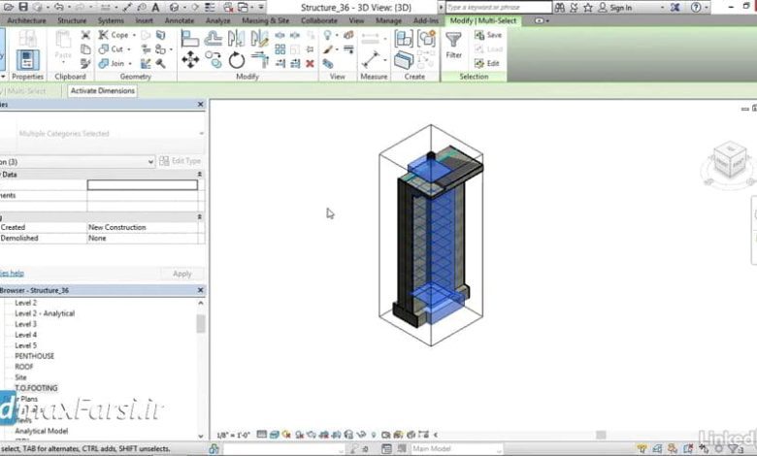The image size is (757, 456).
Task: Open the Cut geometry dropdown arrow
Action: coord(129,49)
